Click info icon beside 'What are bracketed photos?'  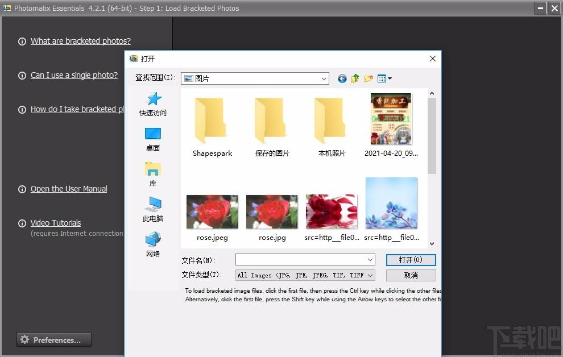click(x=22, y=41)
